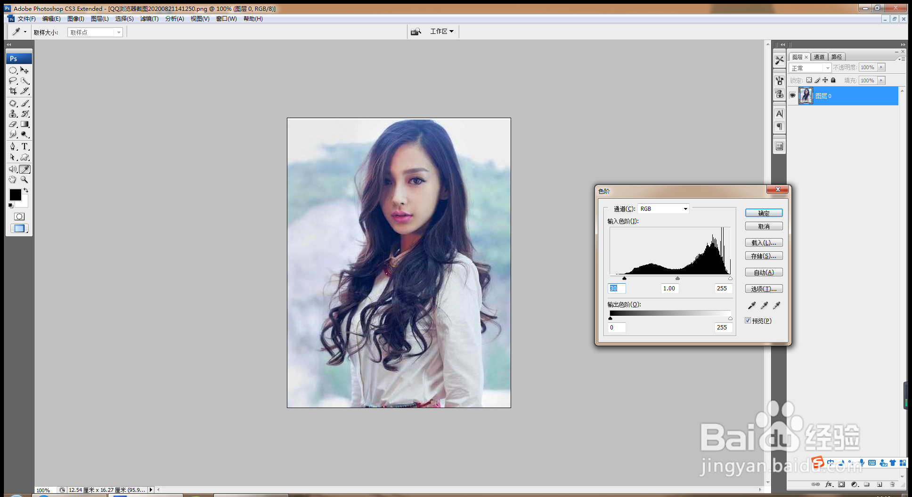
Task: Switch to the 通道 tab
Action: [x=819, y=57]
